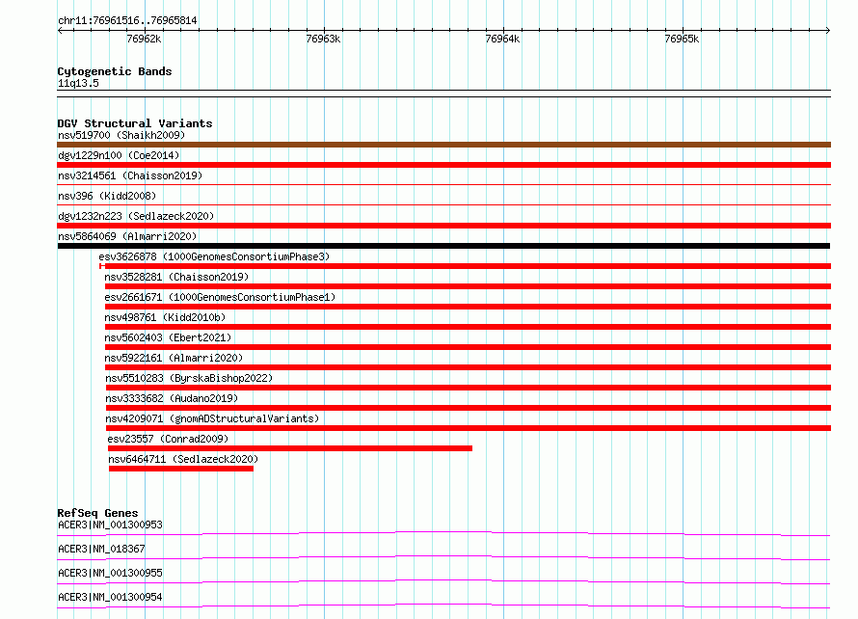The width and height of the screenshot is (858, 619).
Task: Open transcript ACER3|NM_001300954 label
Action: (110, 597)
